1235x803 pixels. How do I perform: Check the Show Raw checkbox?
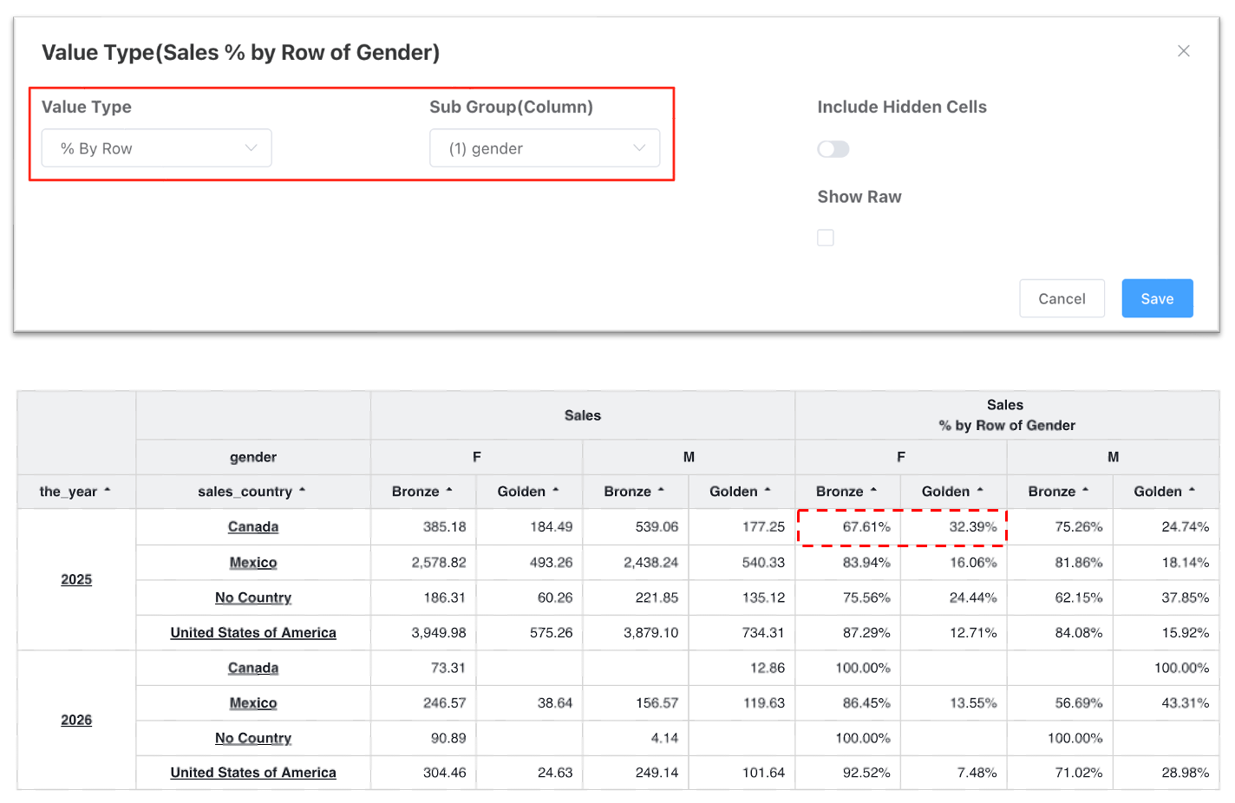[x=826, y=238]
